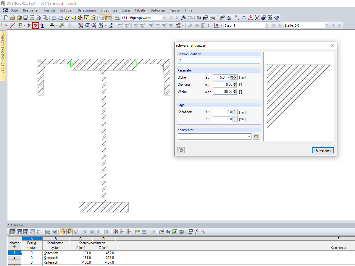Click the gears settings icon
This screenshot has height=266, width=355.
click(x=277, y=18)
